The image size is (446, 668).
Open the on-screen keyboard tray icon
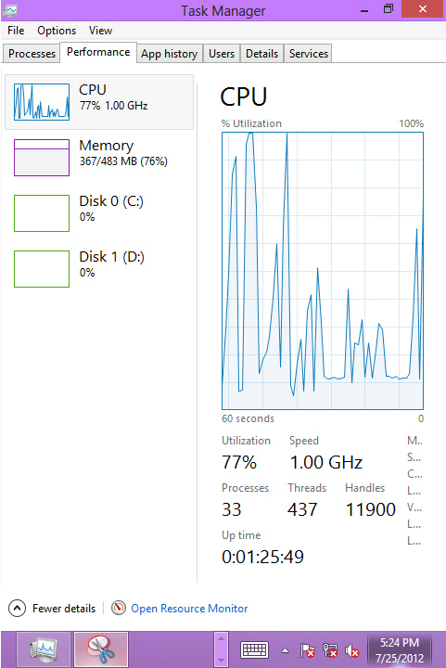254,650
